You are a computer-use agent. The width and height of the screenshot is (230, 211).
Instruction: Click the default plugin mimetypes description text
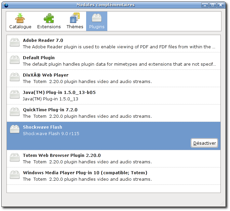point(119,64)
